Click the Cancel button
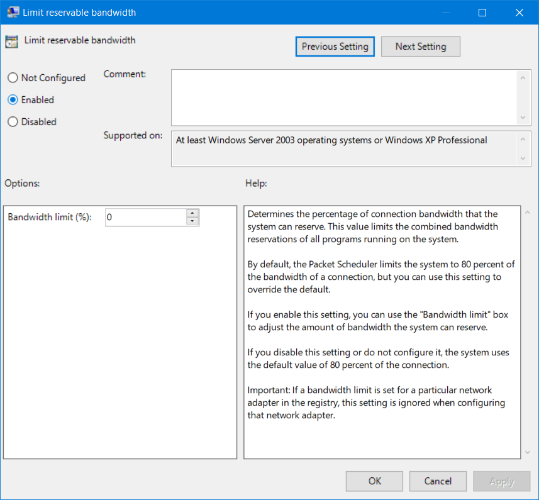Image resolution: width=539 pixels, height=500 pixels. click(x=438, y=481)
